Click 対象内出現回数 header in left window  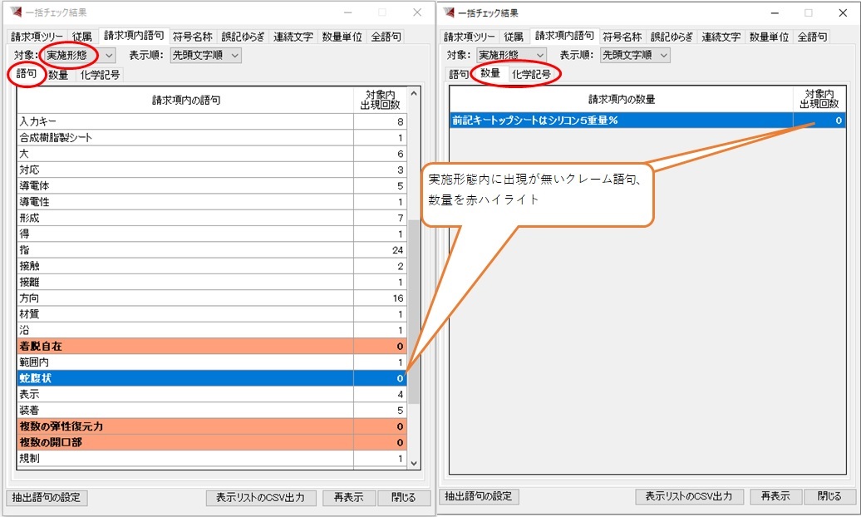click(380, 100)
